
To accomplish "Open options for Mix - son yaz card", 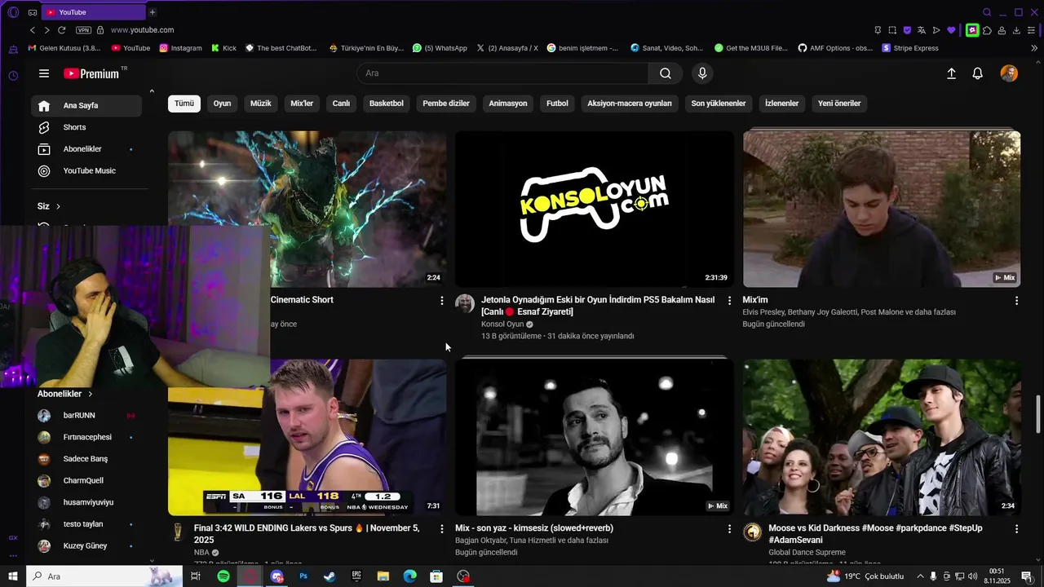I will (x=729, y=529).
